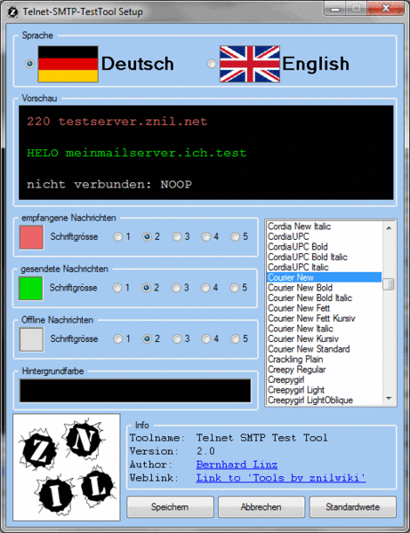
Task: Select 'Crackling Plain' font
Action: tap(325, 359)
